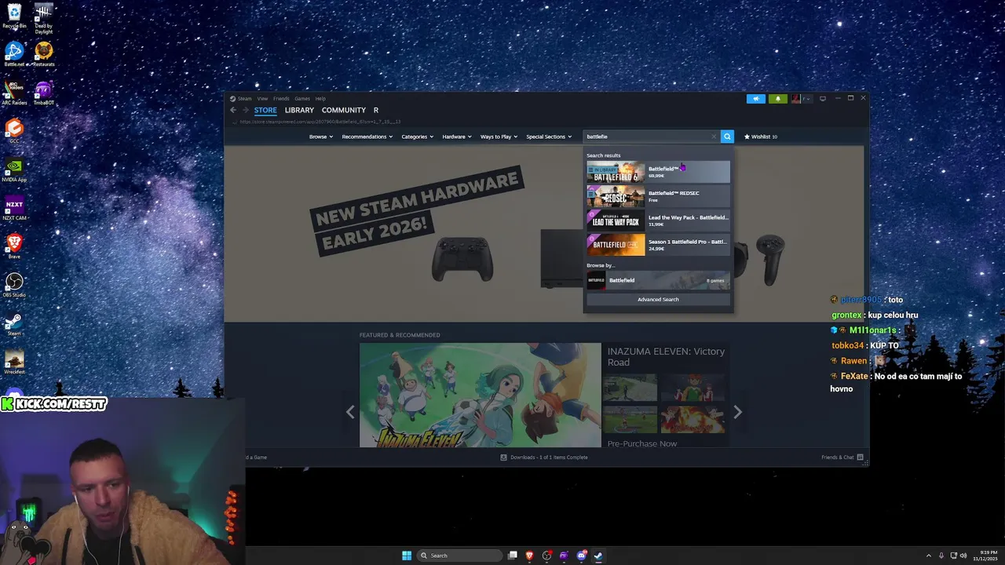Select Steam desktop shortcut
The image size is (1005, 565).
14,323
